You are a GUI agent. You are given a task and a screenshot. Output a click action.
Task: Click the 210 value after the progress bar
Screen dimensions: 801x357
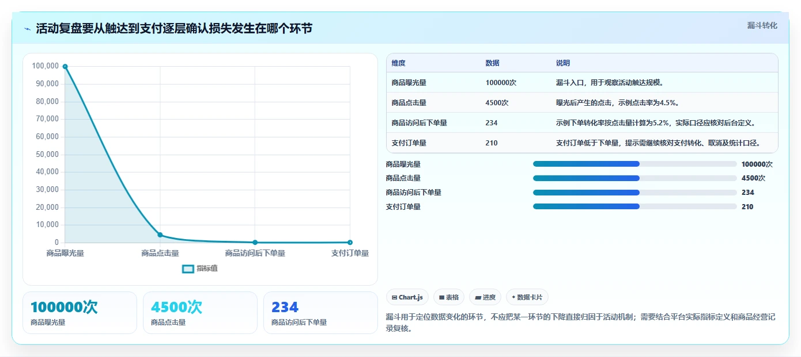pyautogui.click(x=747, y=206)
